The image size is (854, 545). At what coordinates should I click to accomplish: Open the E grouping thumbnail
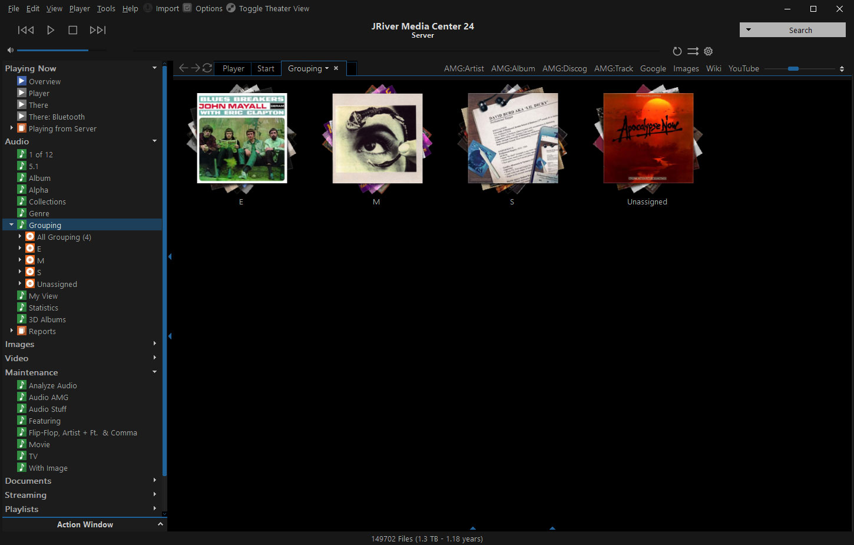pos(241,138)
